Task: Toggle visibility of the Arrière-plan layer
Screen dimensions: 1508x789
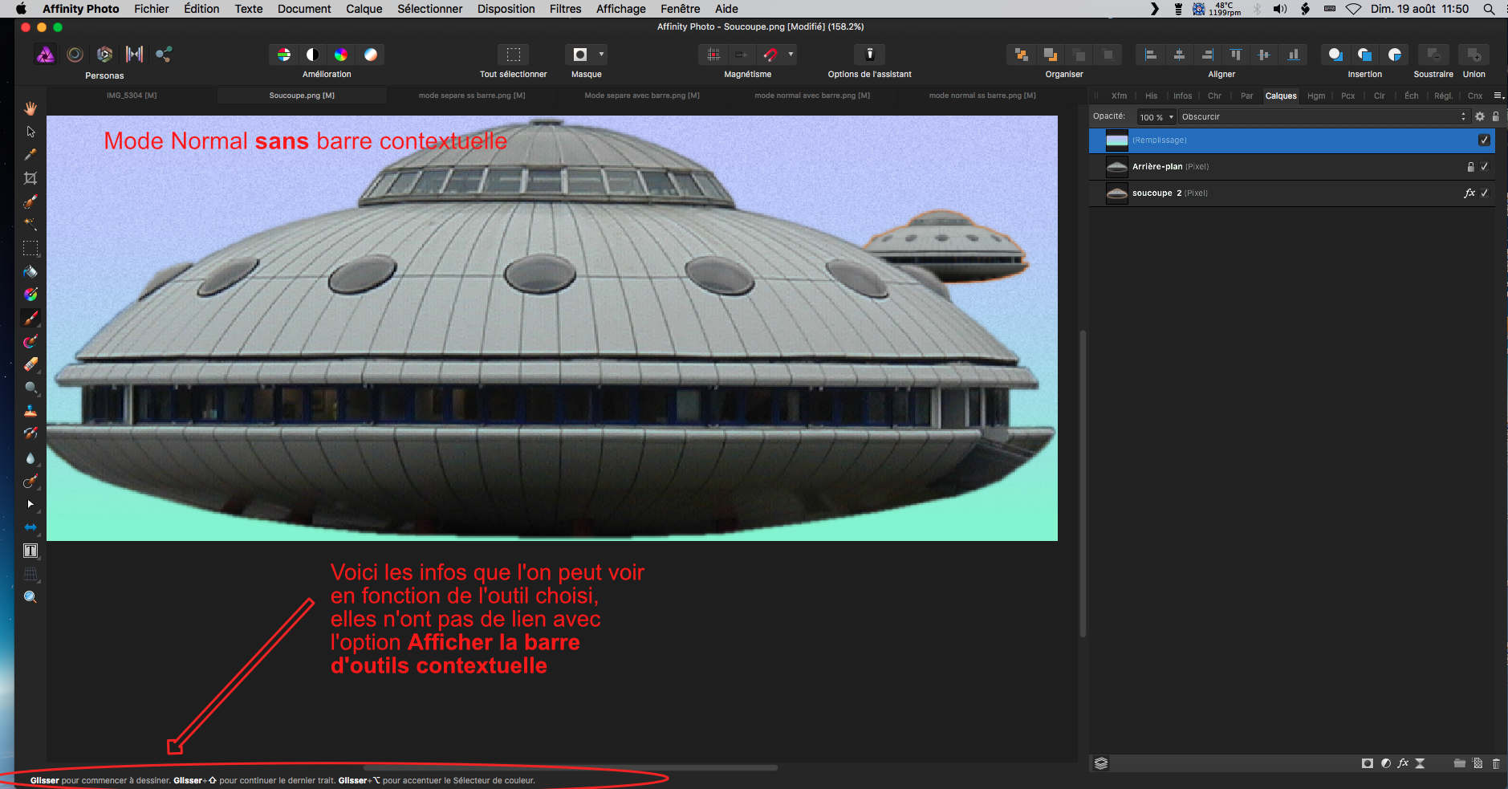Action: tap(1484, 166)
